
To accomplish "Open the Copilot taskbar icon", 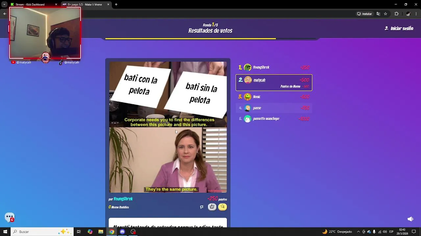I will pos(90,232).
